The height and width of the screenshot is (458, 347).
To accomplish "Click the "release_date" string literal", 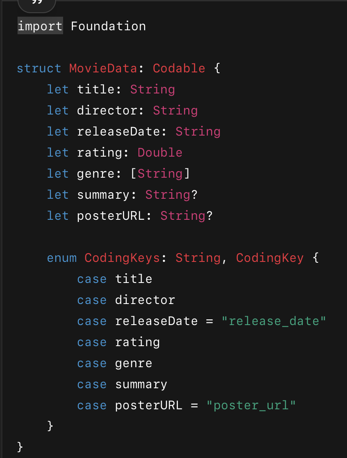I will point(273,321).
